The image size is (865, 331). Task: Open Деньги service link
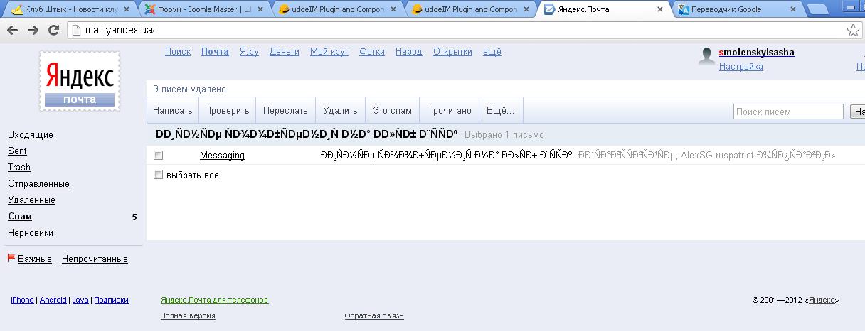tap(285, 52)
